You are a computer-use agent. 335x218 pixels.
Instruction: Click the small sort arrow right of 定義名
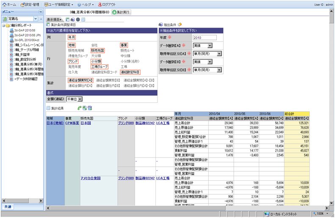click(x=41, y=19)
